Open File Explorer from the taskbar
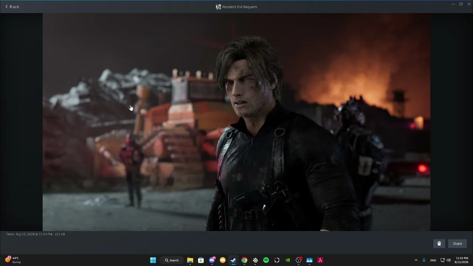 (x=190, y=260)
